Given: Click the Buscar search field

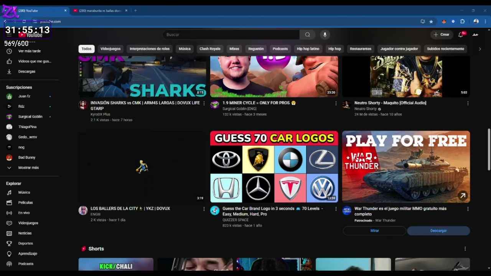Looking at the screenshot, I should 231,34.
